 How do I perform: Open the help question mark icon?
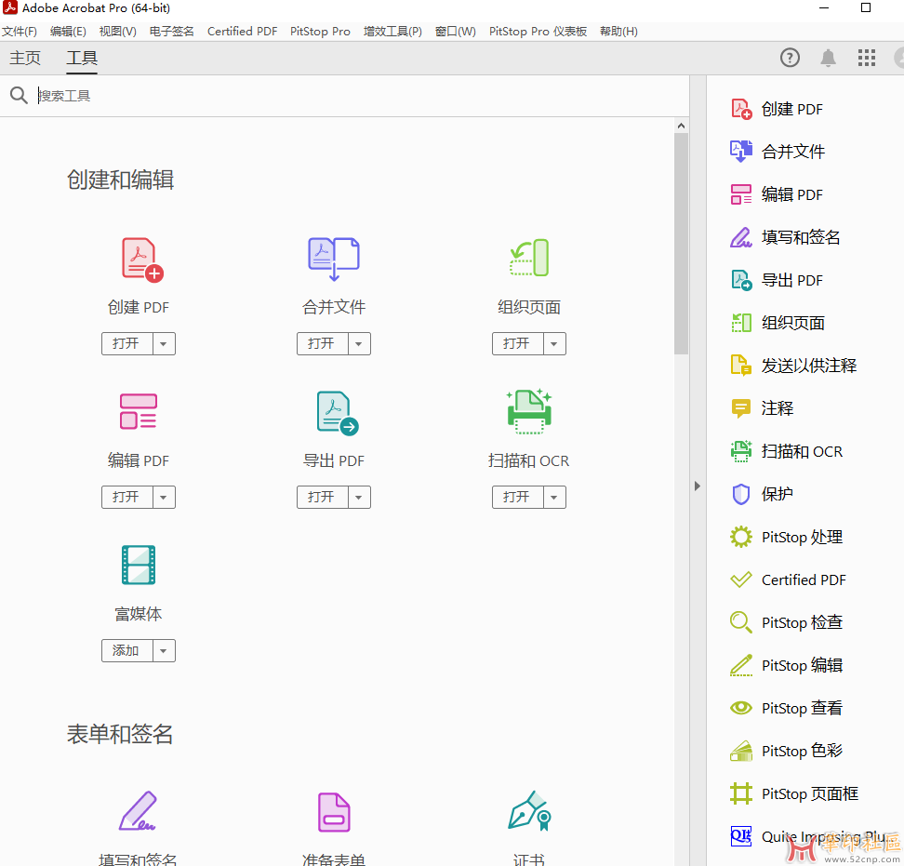(x=790, y=58)
